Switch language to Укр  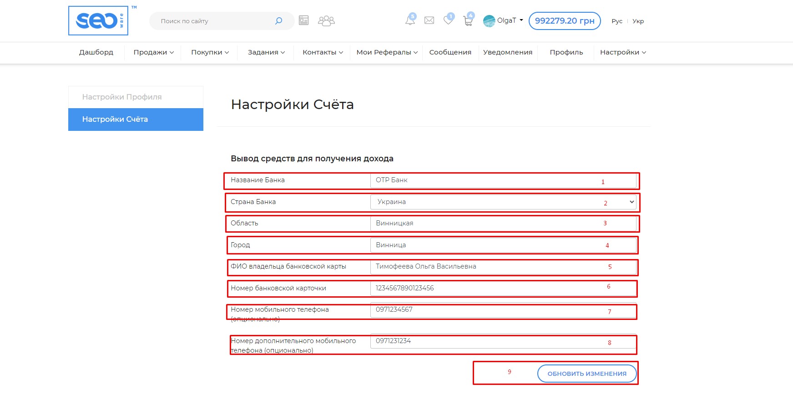click(638, 21)
